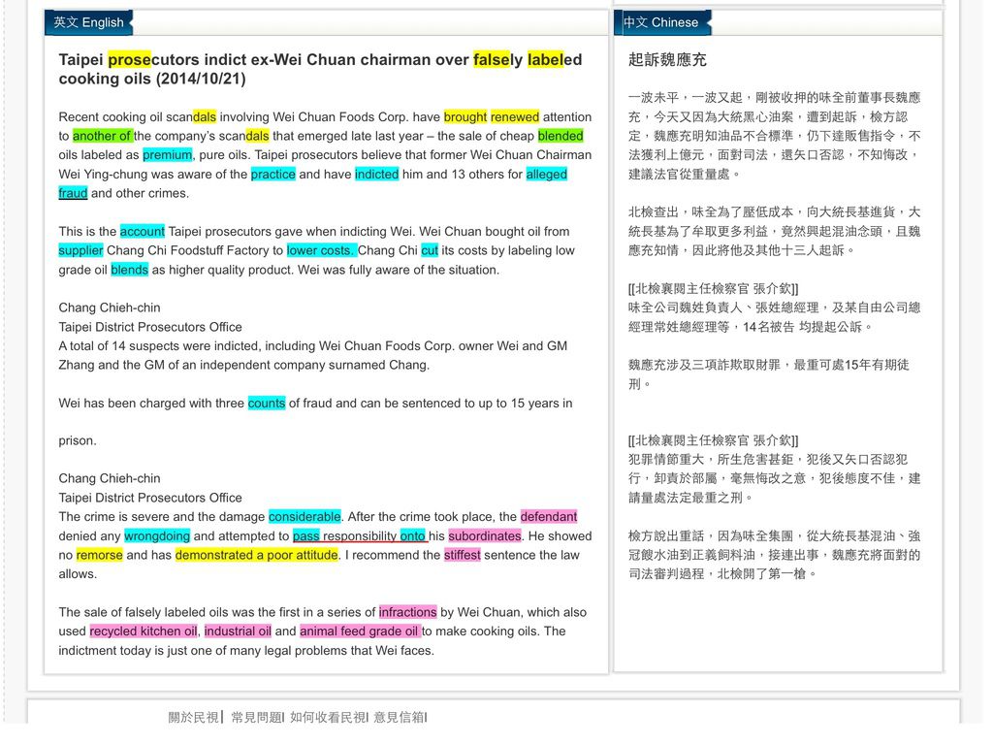Open the 常見問題 footer link

click(256, 717)
